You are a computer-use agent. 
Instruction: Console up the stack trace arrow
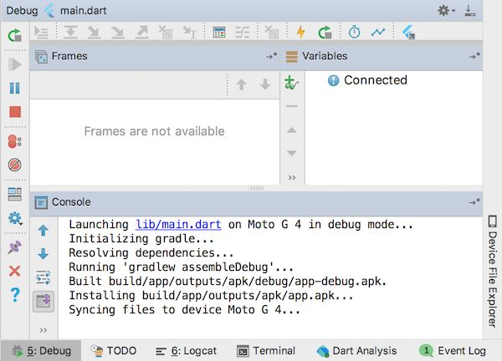click(x=44, y=231)
